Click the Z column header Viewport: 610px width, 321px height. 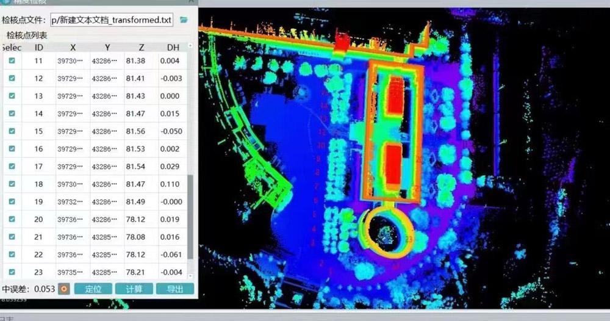coord(142,48)
